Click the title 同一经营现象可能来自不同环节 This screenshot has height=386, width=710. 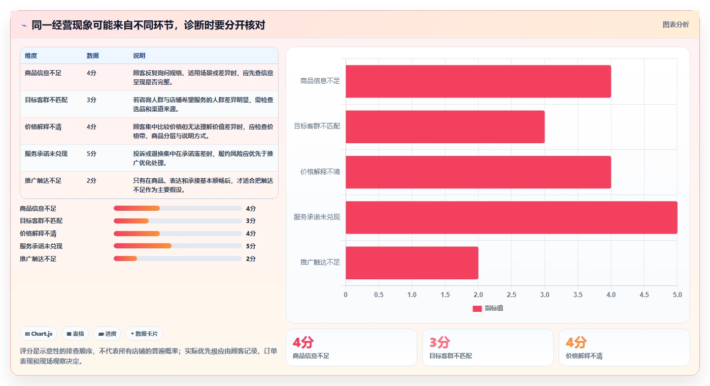coord(148,25)
